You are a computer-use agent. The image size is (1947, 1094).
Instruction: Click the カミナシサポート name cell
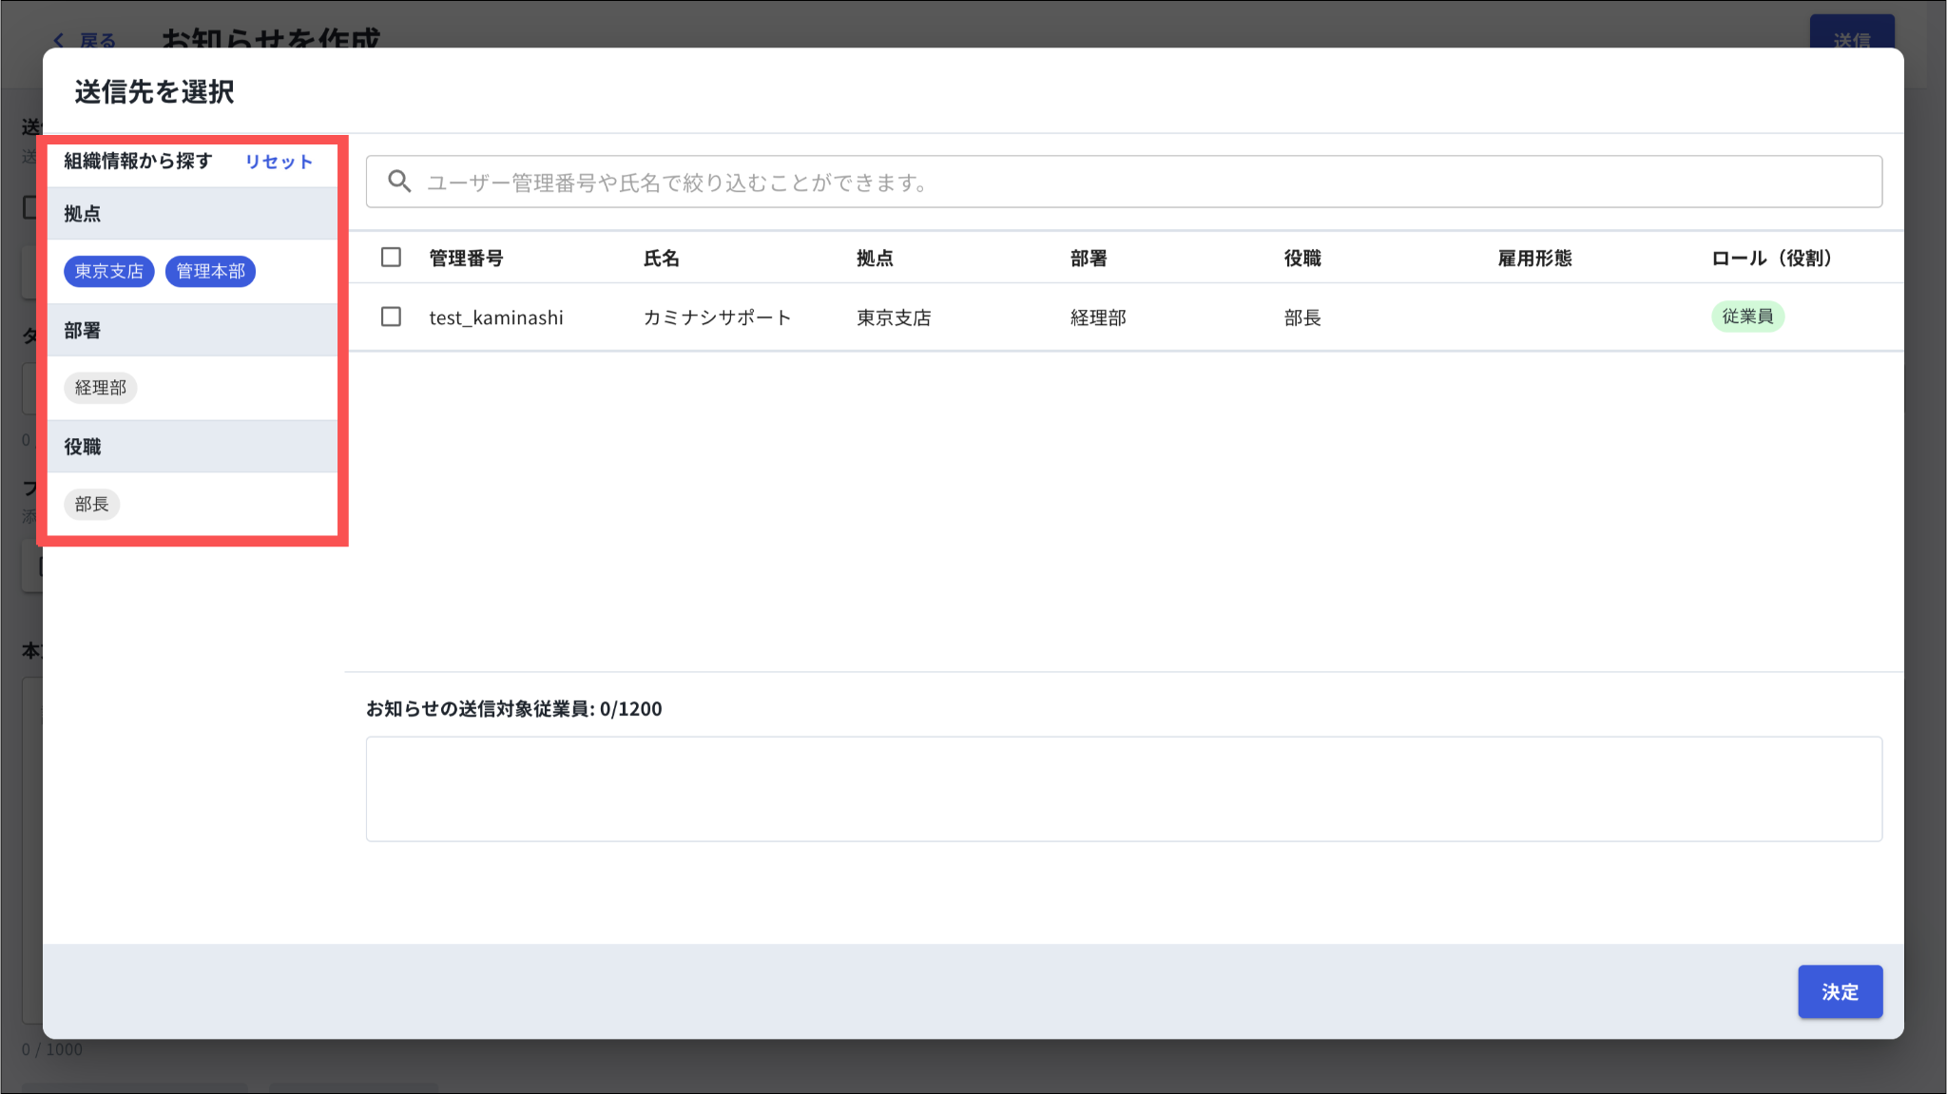point(717,317)
